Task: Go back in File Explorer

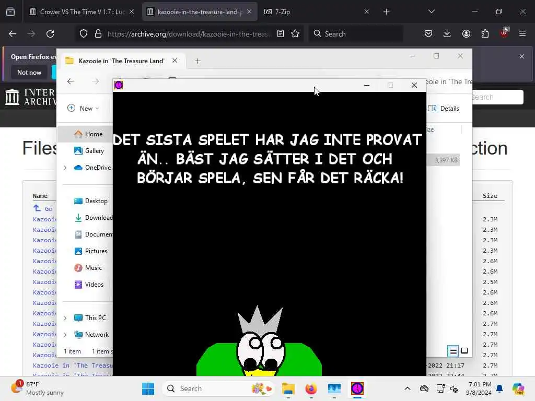Action: click(71, 81)
